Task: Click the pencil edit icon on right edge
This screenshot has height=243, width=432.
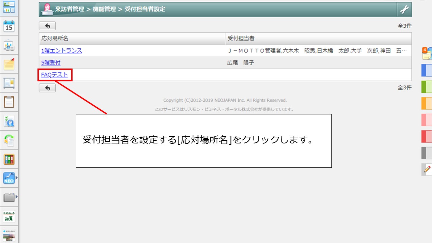Action: 427,169
